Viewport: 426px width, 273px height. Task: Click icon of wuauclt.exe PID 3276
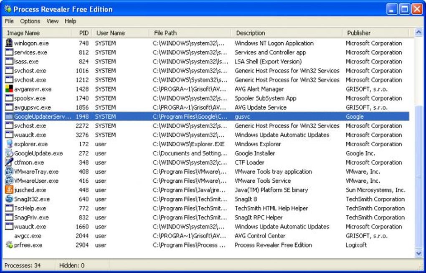(x=9, y=135)
